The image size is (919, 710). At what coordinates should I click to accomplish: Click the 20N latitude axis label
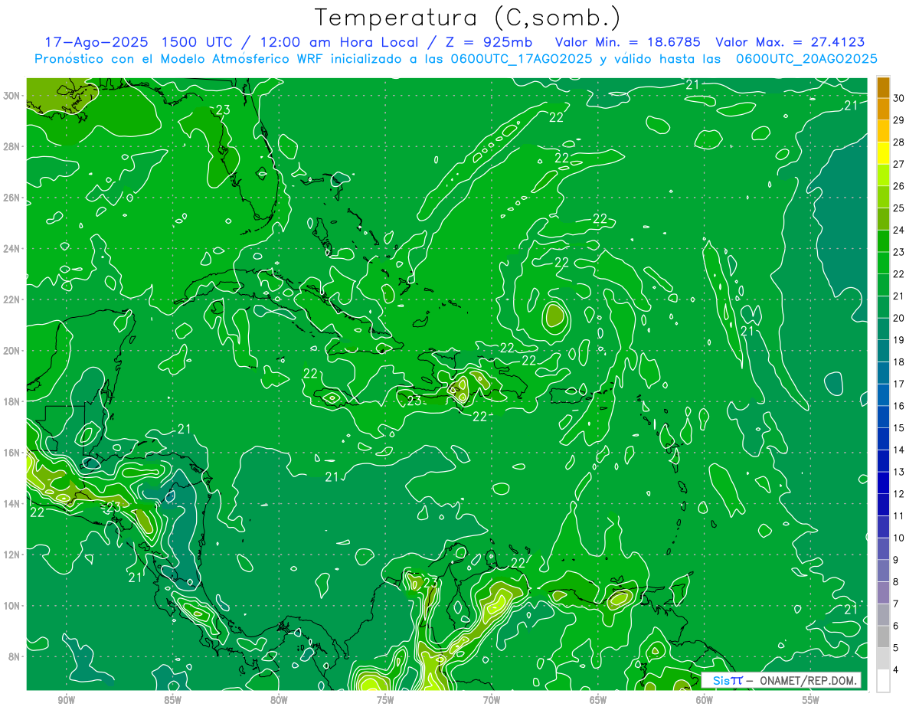tap(12, 350)
